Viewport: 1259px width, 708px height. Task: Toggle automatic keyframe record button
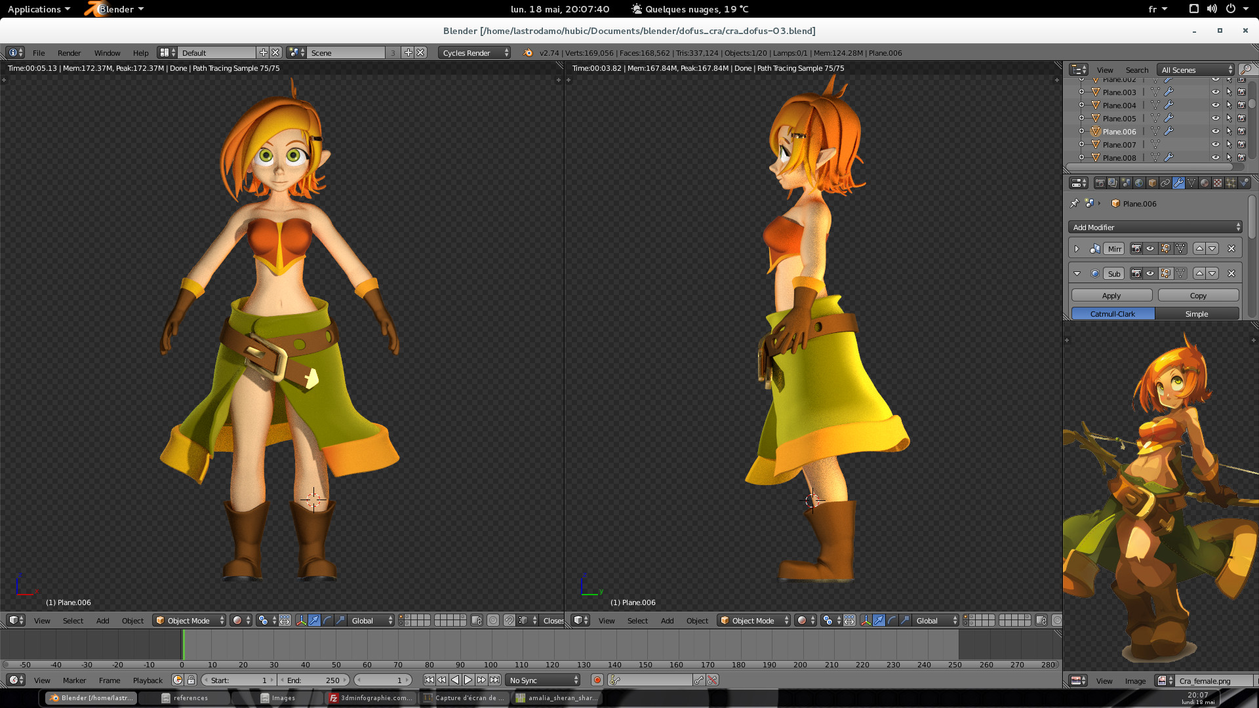click(597, 680)
